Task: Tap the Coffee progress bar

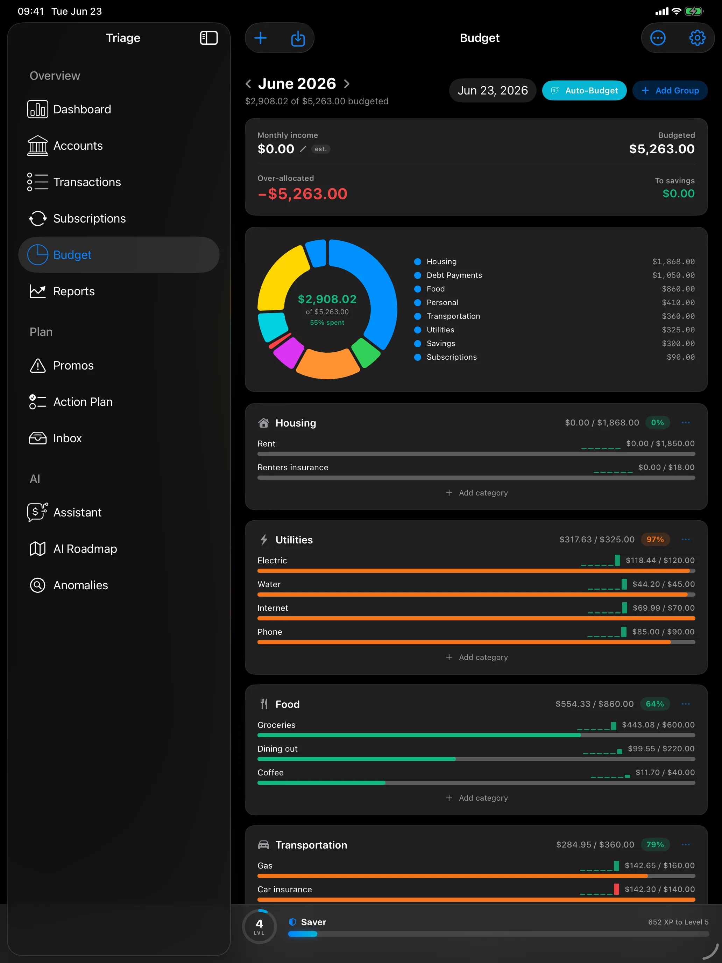Action: point(476,783)
